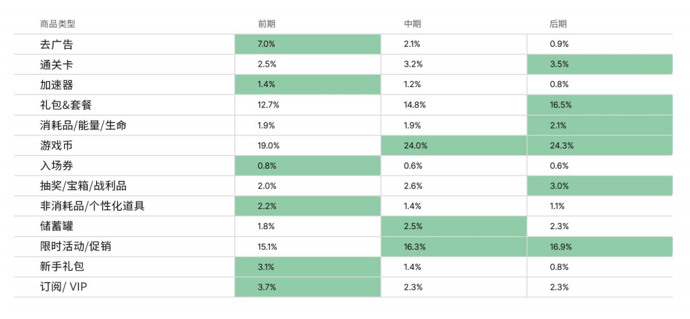Viewport: 690px width, 319px height.
Task: Select the 加速器 row label
Action: point(57,85)
